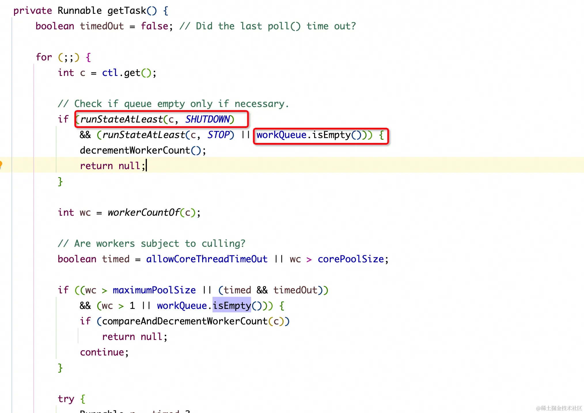
Task: Click the SHUTDOWN constant
Action: 208,119
